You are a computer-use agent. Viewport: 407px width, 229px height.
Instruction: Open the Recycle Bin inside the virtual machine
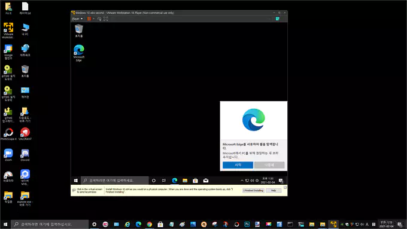click(78, 30)
